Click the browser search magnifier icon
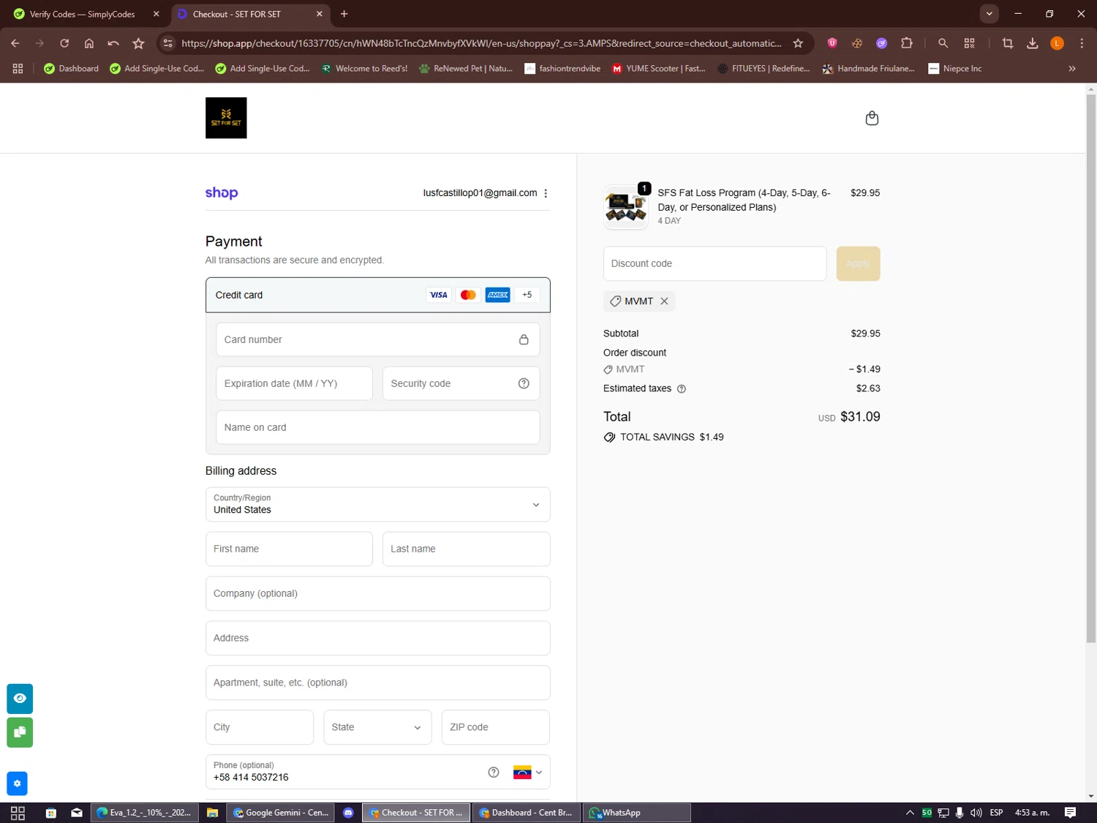 (943, 43)
